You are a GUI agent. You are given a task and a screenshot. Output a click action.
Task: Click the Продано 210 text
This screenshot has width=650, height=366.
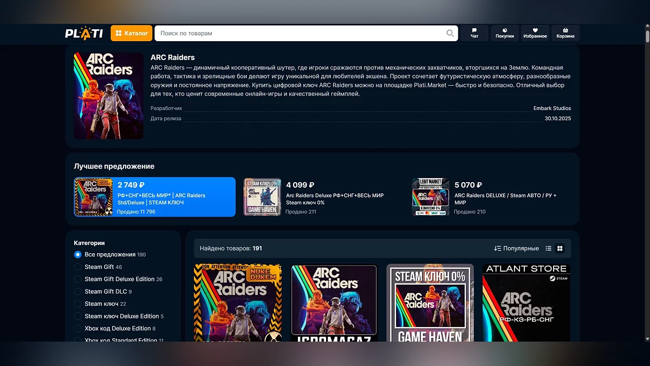click(470, 211)
